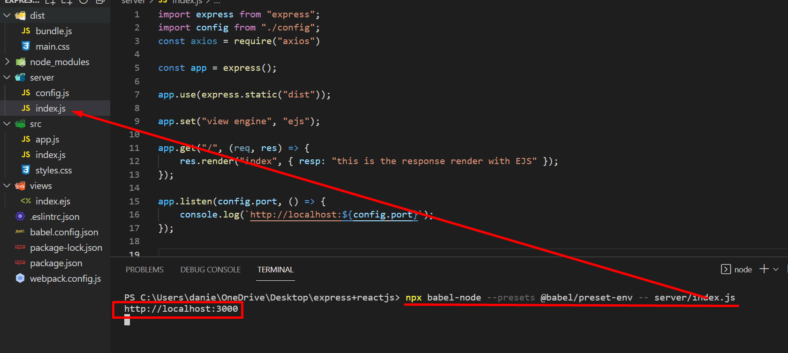The height and width of the screenshot is (353, 788).
Task: Collapse the dist folder chevron
Action: (7, 15)
